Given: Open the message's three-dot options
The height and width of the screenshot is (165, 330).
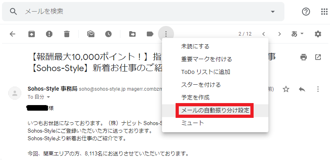Looking at the screenshot, I should pyautogui.click(x=318, y=89).
